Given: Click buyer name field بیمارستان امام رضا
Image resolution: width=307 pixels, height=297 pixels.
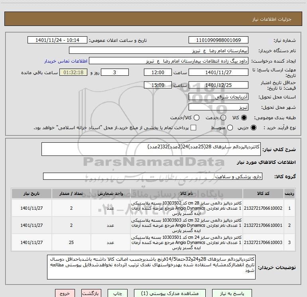Looking at the screenshot, I should click(159, 51).
